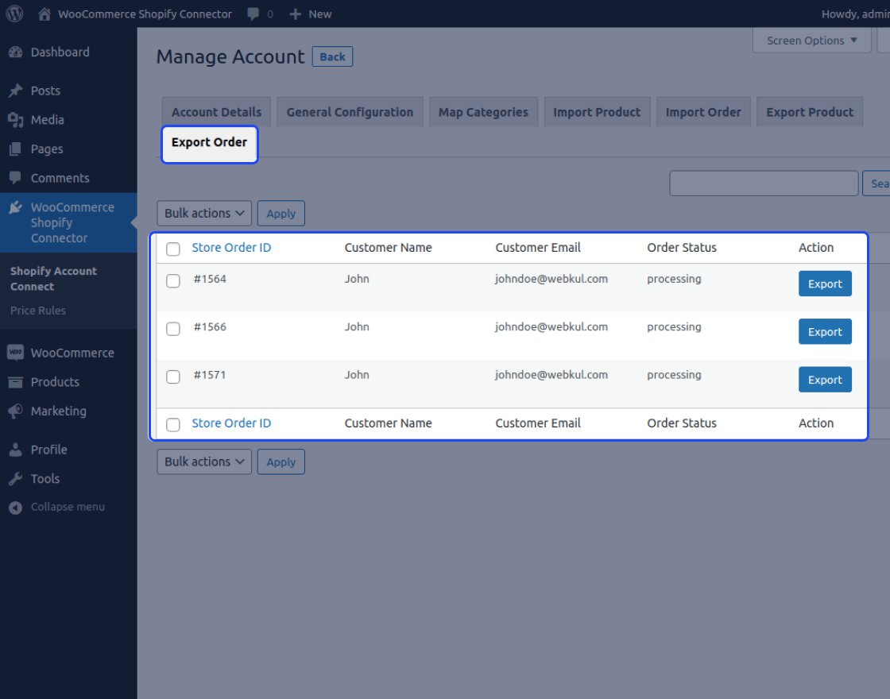Click the Media icon in sidebar

coord(16,120)
